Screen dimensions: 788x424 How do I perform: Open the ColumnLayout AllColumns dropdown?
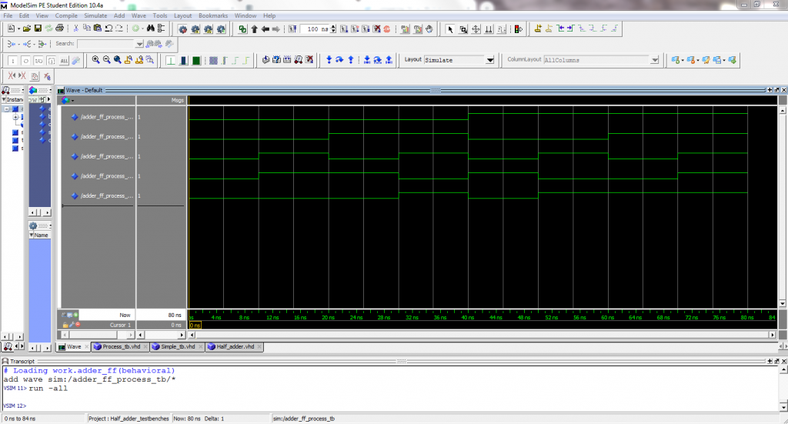(654, 60)
